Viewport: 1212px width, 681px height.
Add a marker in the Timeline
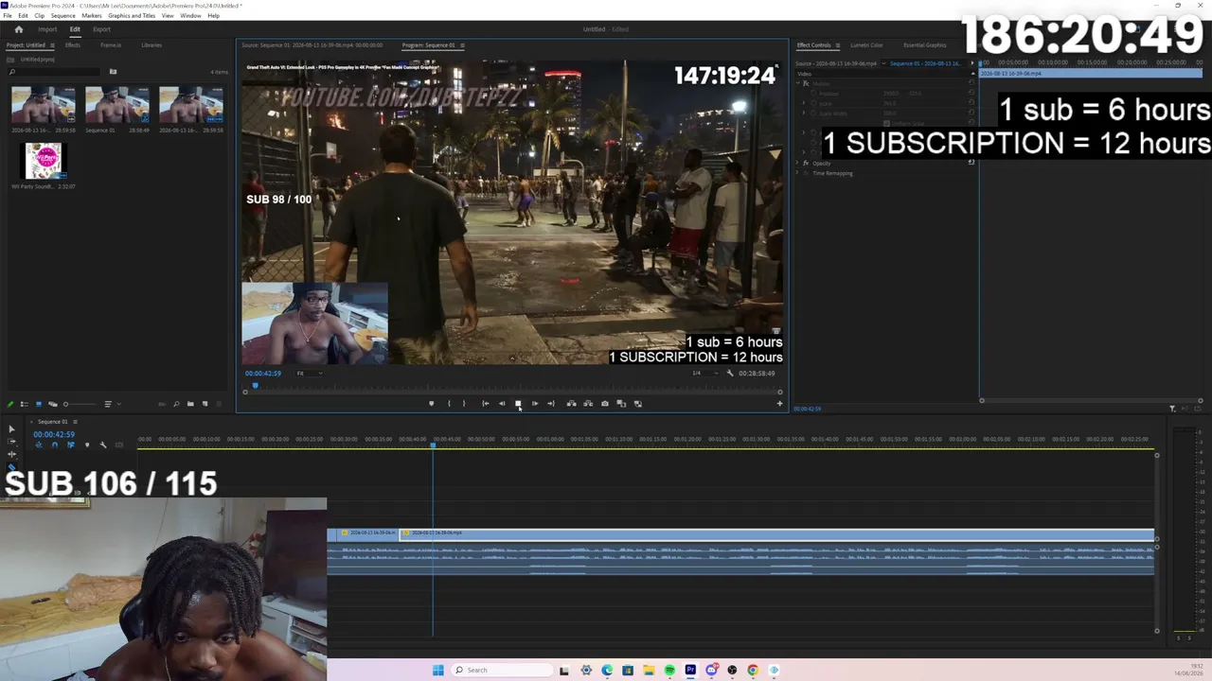[x=87, y=445]
